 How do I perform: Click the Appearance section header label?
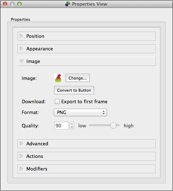coord(40,49)
